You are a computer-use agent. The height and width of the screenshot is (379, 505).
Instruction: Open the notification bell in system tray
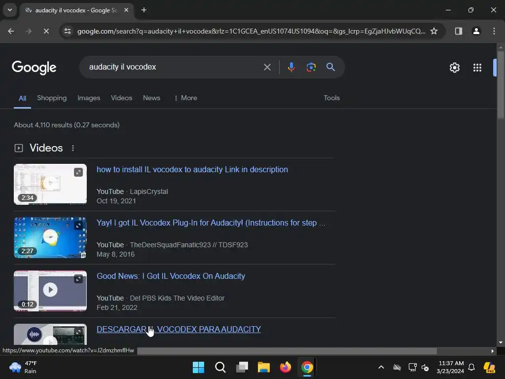[x=471, y=367]
